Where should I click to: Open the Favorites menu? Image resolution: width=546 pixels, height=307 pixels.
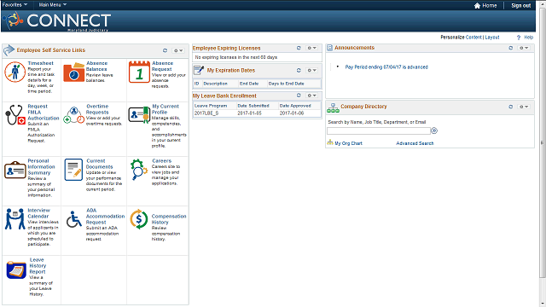pyautogui.click(x=15, y=5)
